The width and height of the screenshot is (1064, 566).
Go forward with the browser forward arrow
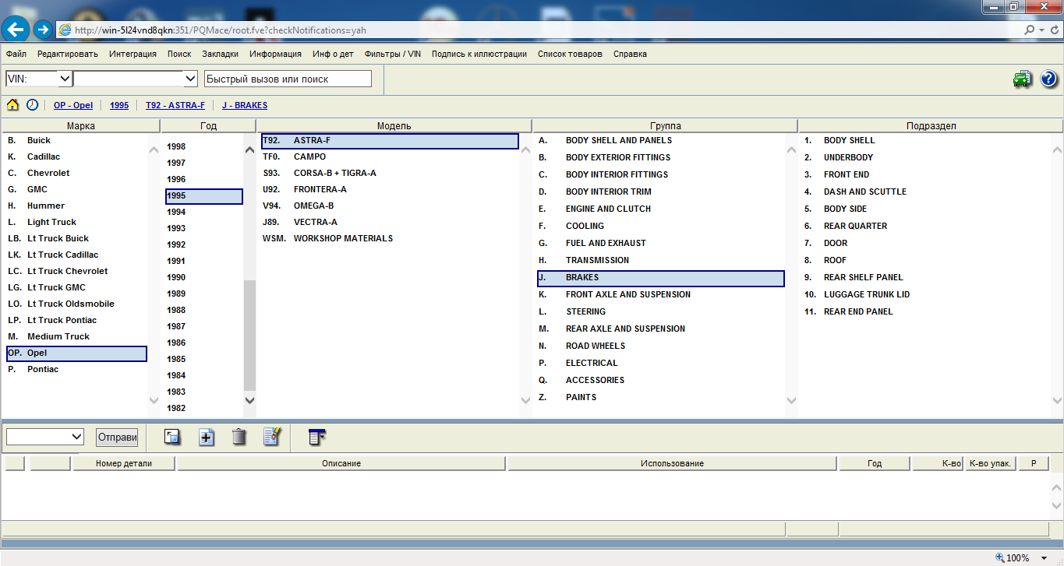point(43,30)
